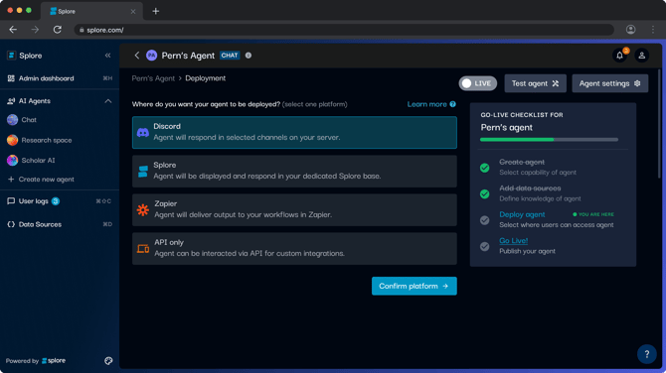This screenshot has height=373, width=666.
Task: Click the Admin dashboard grid icon
Action: point(11,78)
